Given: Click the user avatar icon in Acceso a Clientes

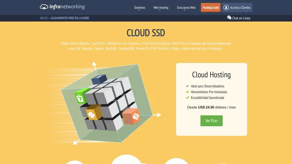Looking at the screenshot, I should coord(226,7).
